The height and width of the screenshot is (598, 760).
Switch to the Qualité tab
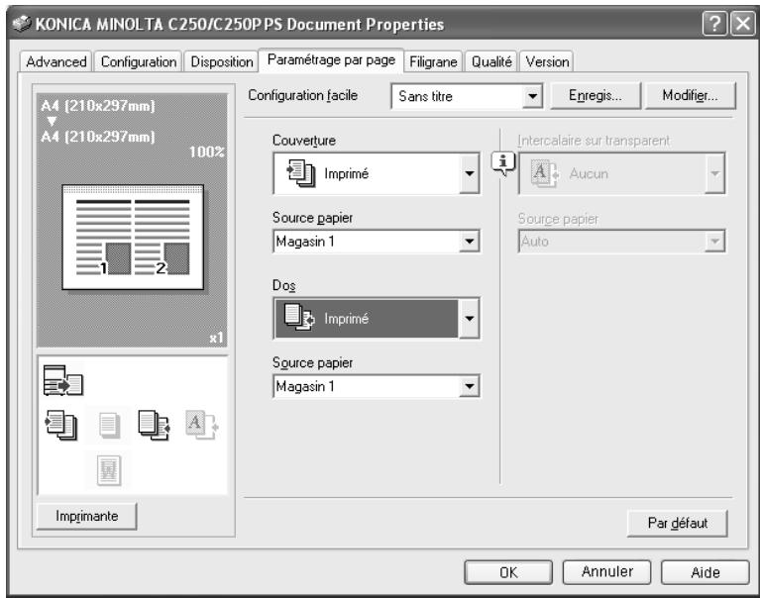pyautogui.click(x=491, y=62)
